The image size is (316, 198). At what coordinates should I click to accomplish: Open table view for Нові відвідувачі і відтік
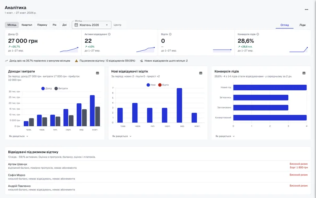201,73
